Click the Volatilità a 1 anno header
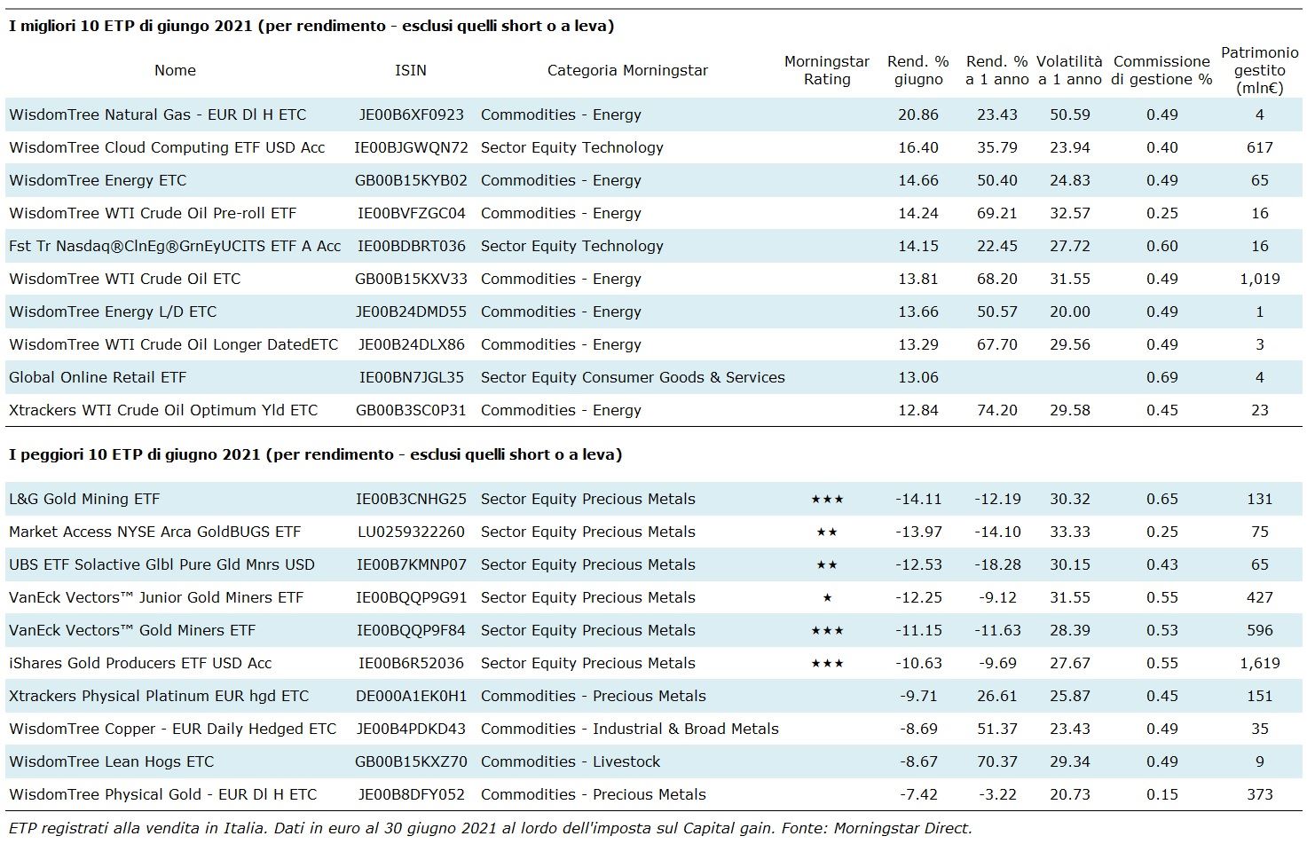Screen dimensions: 1307x844 1068,70
